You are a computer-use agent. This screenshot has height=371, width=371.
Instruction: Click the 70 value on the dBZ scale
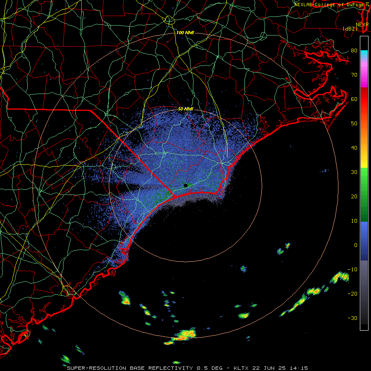pos(354,75)
